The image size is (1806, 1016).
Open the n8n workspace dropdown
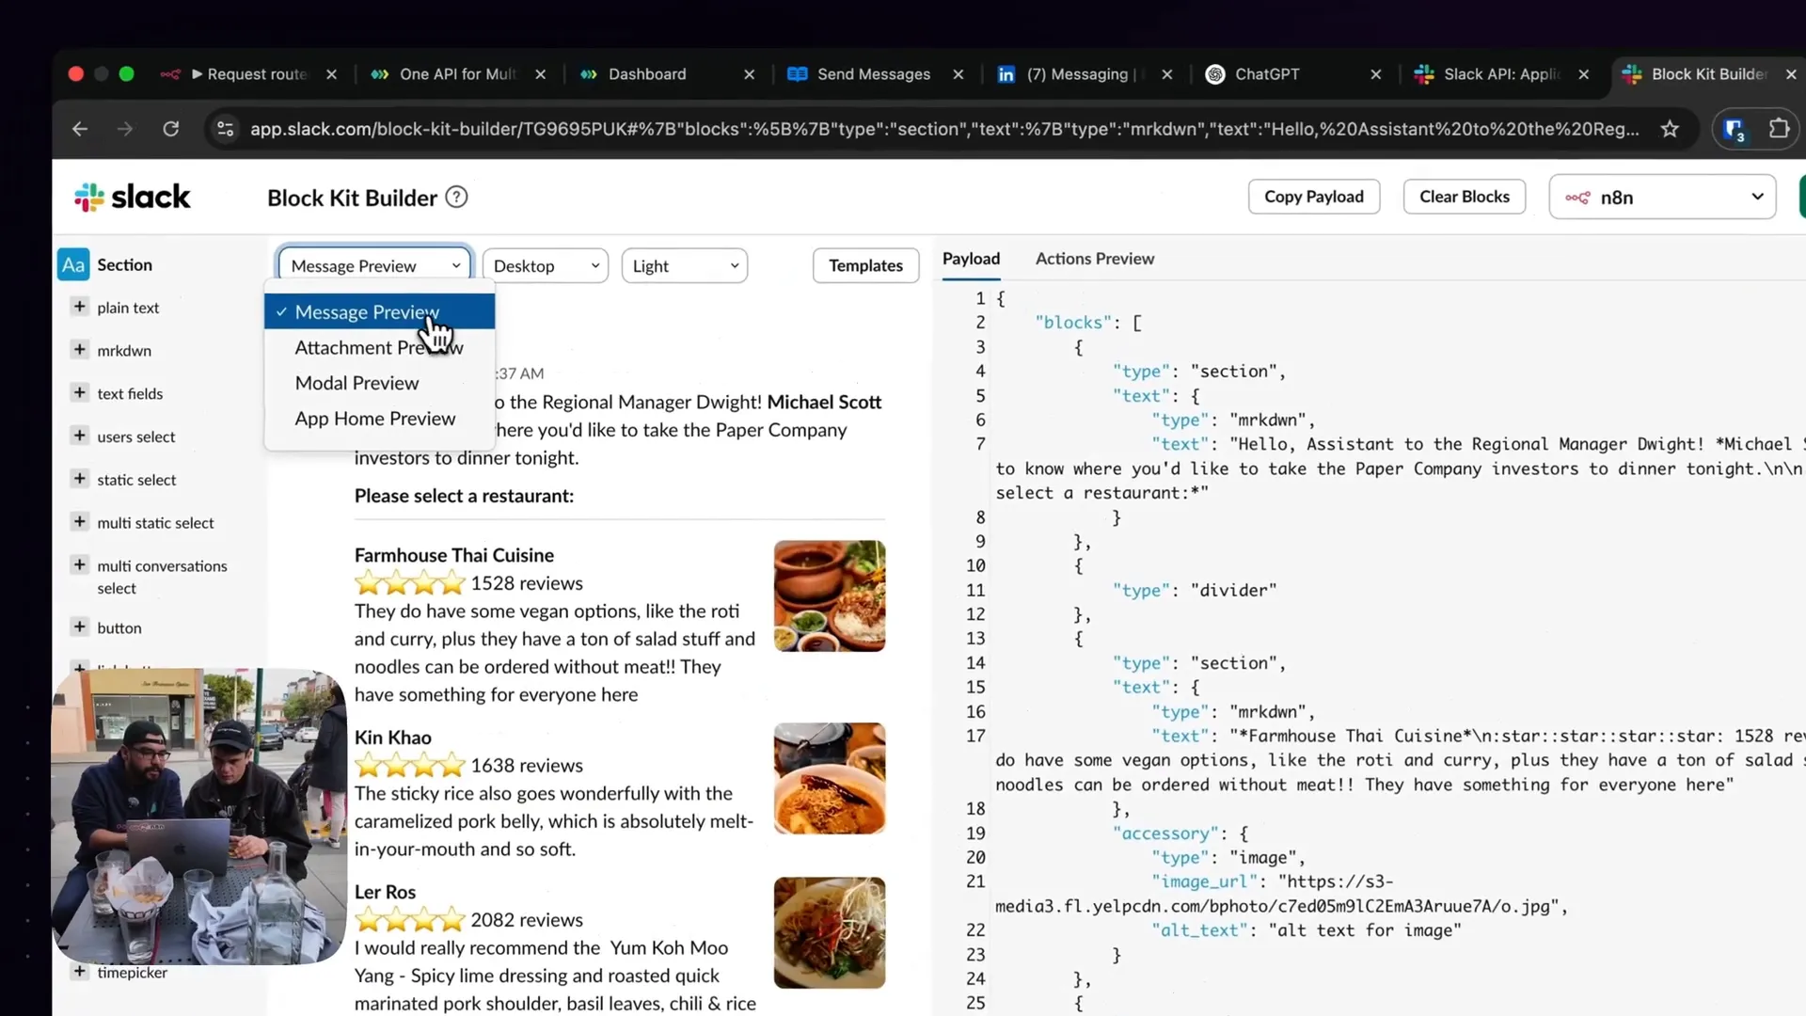(1662, 198)
